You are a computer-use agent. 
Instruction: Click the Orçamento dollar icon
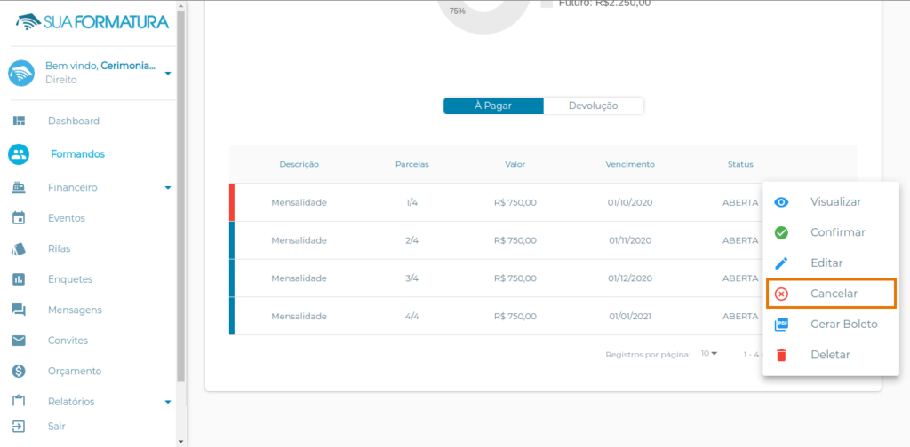[19, 372]
